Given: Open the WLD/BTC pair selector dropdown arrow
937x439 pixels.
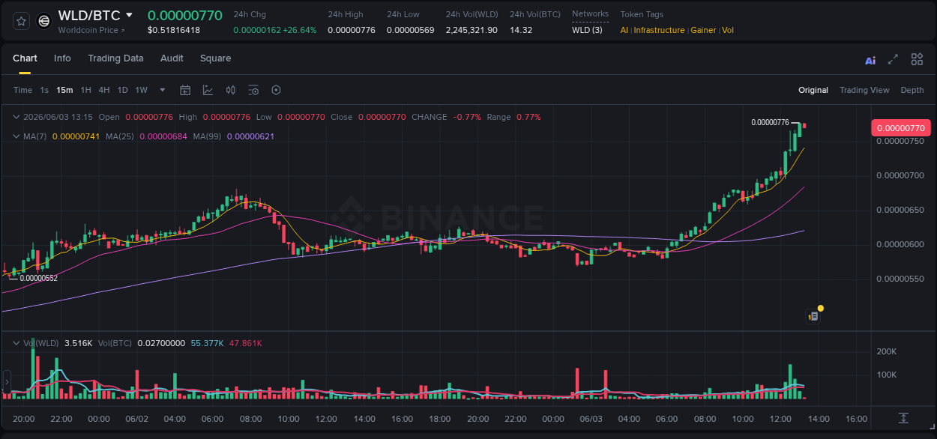Looking at the screenshot, I should click(x=129, y=15).
